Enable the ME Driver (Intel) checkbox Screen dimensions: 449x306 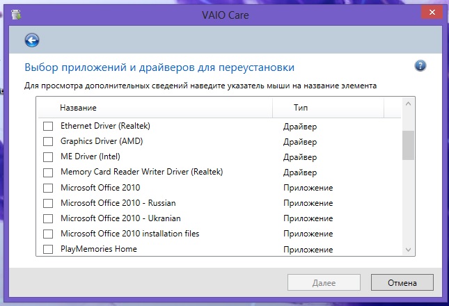tap(48, 156)
